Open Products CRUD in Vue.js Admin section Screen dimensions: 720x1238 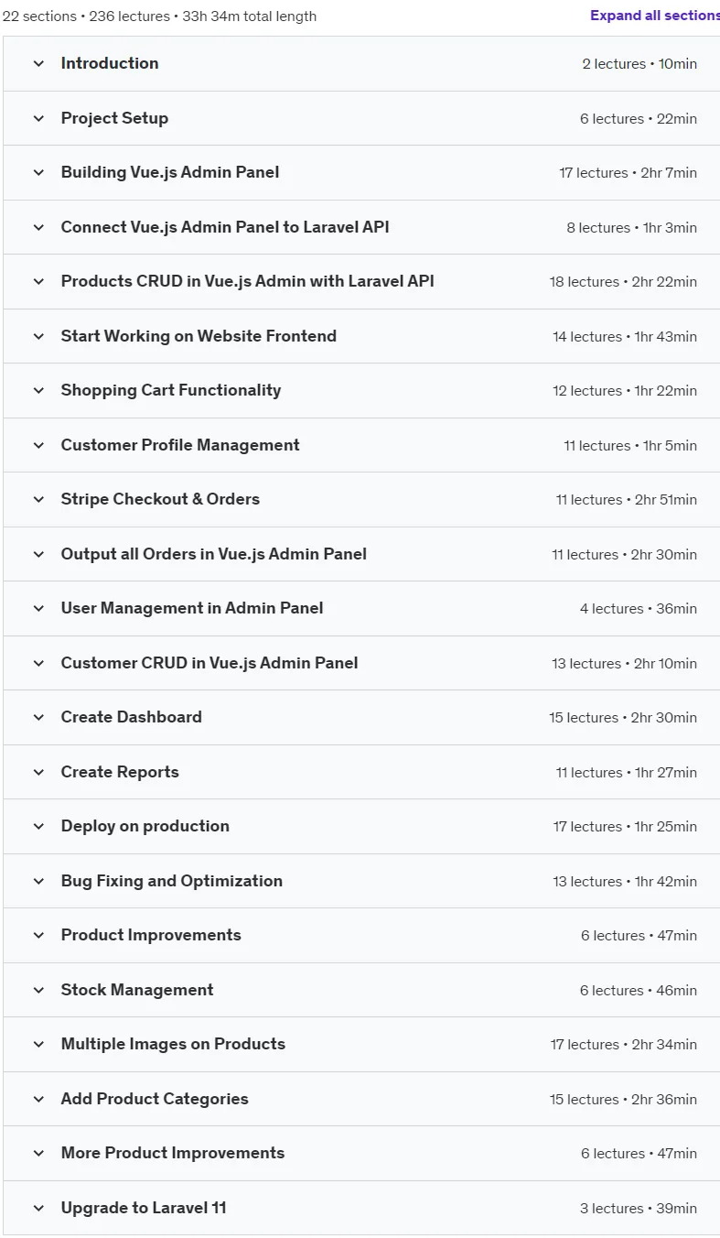point(361,282)
